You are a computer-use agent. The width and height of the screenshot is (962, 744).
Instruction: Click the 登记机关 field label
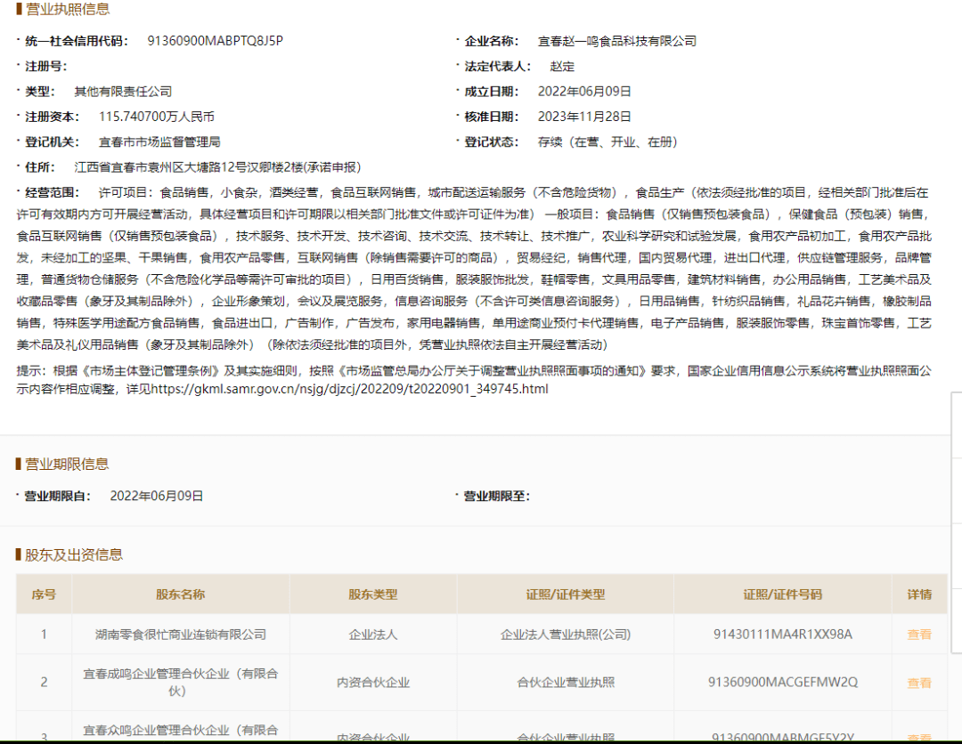tap(53, 142)
